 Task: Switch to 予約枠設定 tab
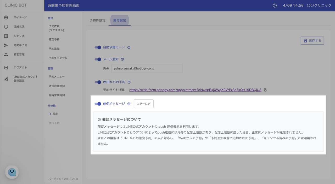[x=97, y=20]
